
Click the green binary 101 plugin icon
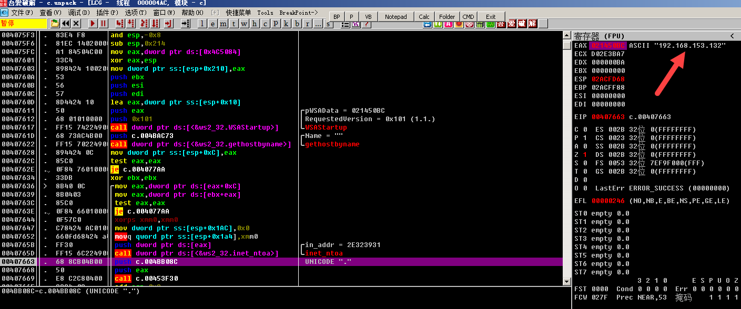click(x=480, y=24)
